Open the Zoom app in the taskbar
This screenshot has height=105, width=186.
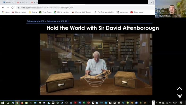136,103
